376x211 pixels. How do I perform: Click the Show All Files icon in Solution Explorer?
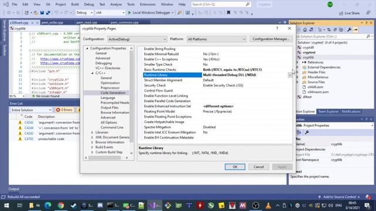click(x=341, y=30)
